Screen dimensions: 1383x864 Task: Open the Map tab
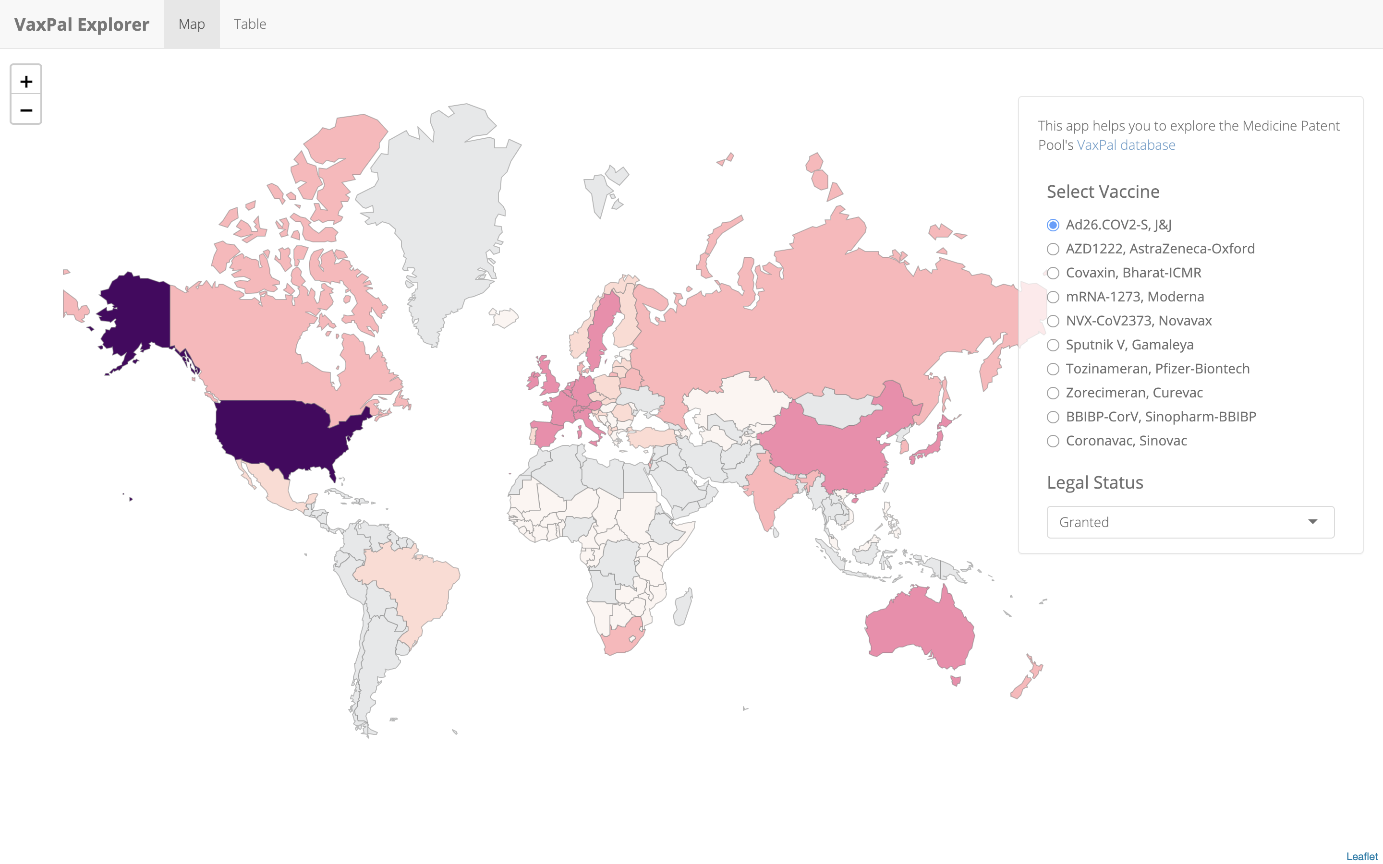click(x=192, y=24)
